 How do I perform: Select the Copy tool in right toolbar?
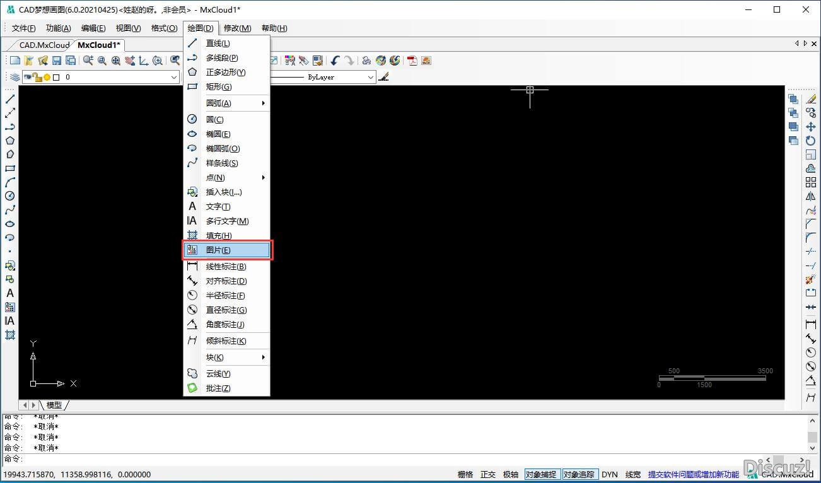click(x=811, y=113)
